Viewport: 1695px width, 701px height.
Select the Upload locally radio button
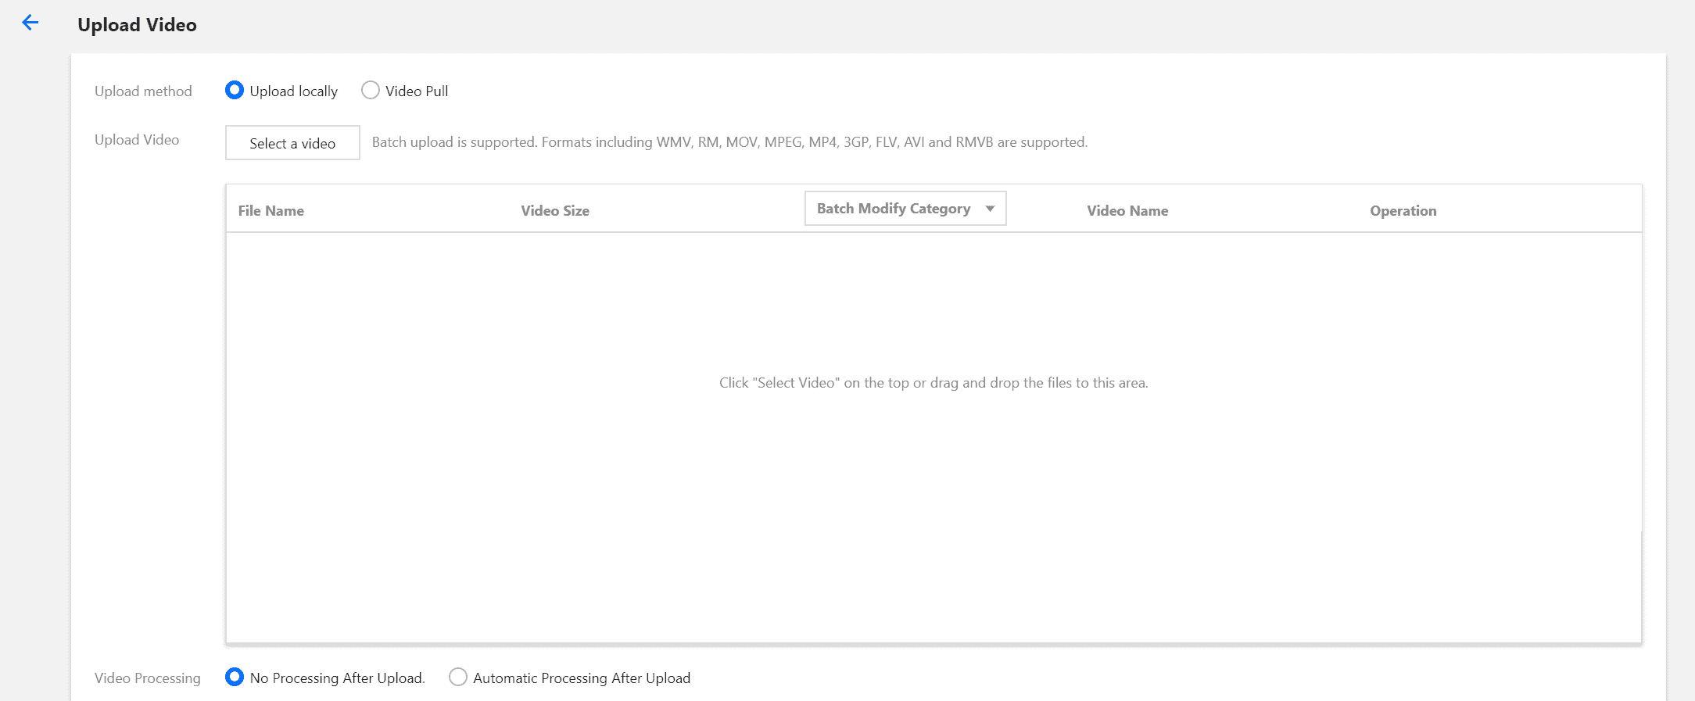(x=235, y=91)
